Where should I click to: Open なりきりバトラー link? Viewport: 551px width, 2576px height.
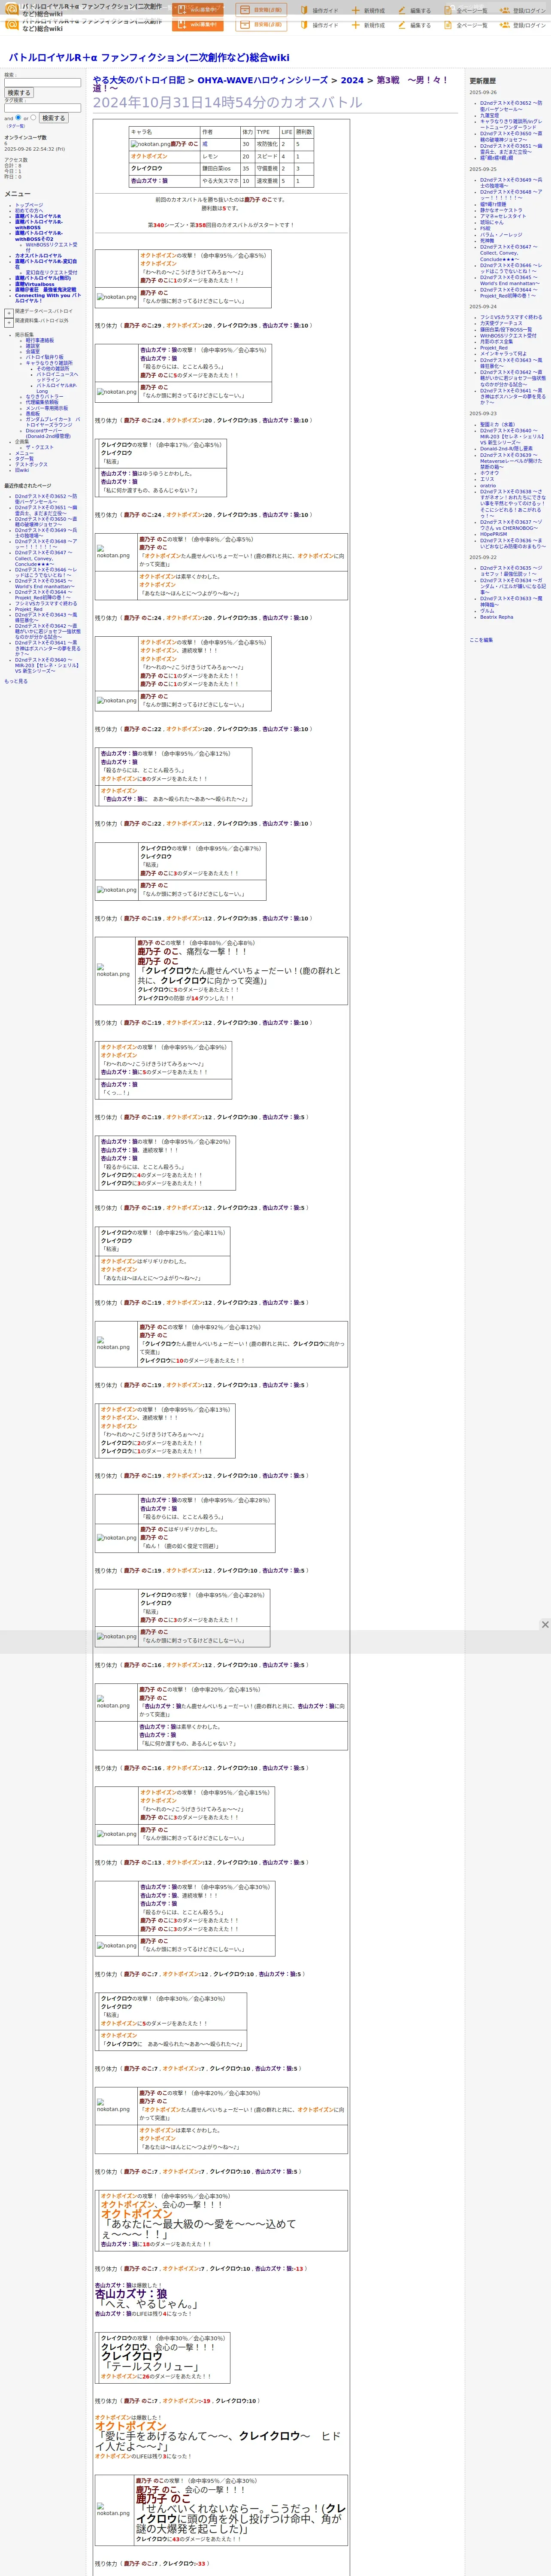click(44, 397)
